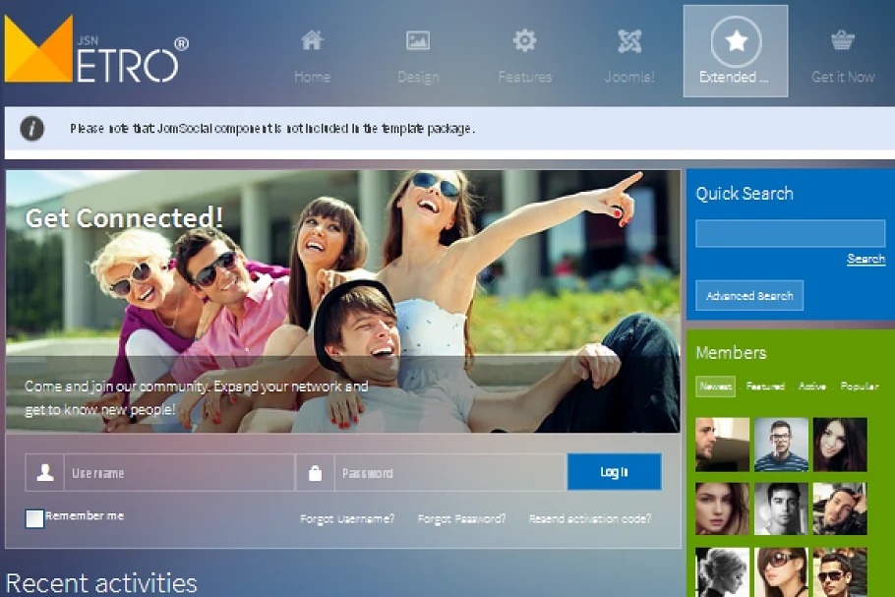Click the Extended star icon
This screenshot has width=895, height=597.
(736, 41)
